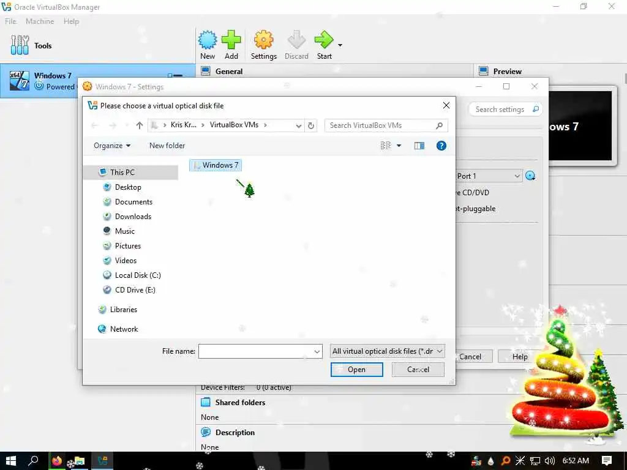
Task: Click Kris Kr... breadcrumb segment
Action: 184,125
